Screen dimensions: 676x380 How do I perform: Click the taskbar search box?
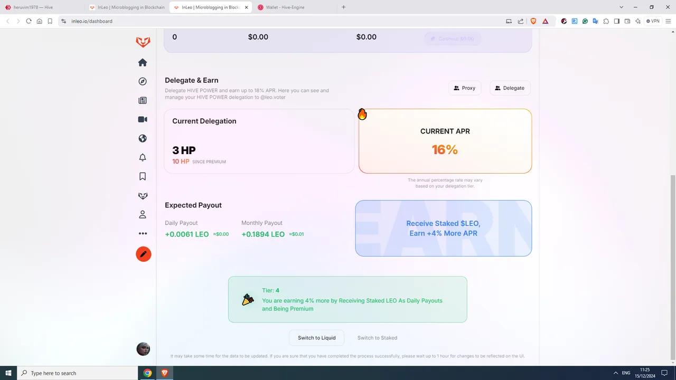pyautogui.click(x=77, y=373)
